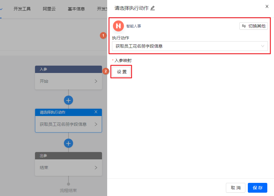This screenshot has height=196, width=274.
Task: Click the plus icon above the 出参 node
Action: pyautogui.click(x=68, y=143)
